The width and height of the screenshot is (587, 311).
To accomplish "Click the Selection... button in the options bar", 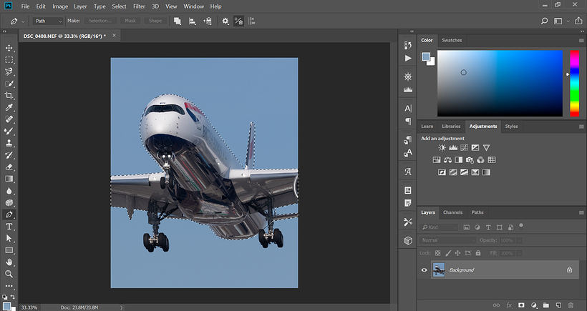I will [100, 21].
